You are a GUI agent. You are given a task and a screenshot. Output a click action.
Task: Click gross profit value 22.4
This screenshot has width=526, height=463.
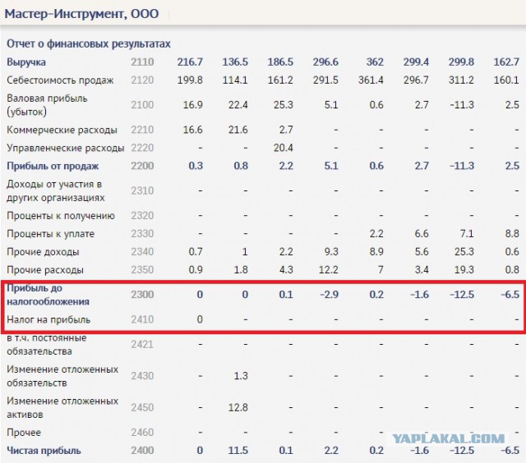click(x=238, y=105)
